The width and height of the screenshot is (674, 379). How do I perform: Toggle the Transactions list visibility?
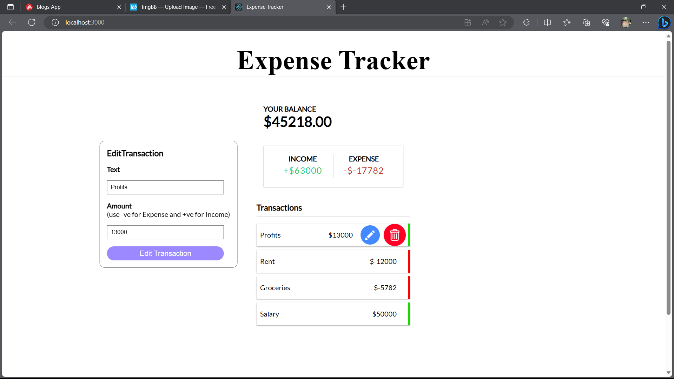pos(279,207)
